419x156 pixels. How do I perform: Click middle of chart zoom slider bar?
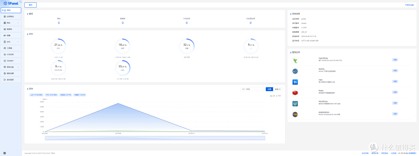click(x=155, y=138)
